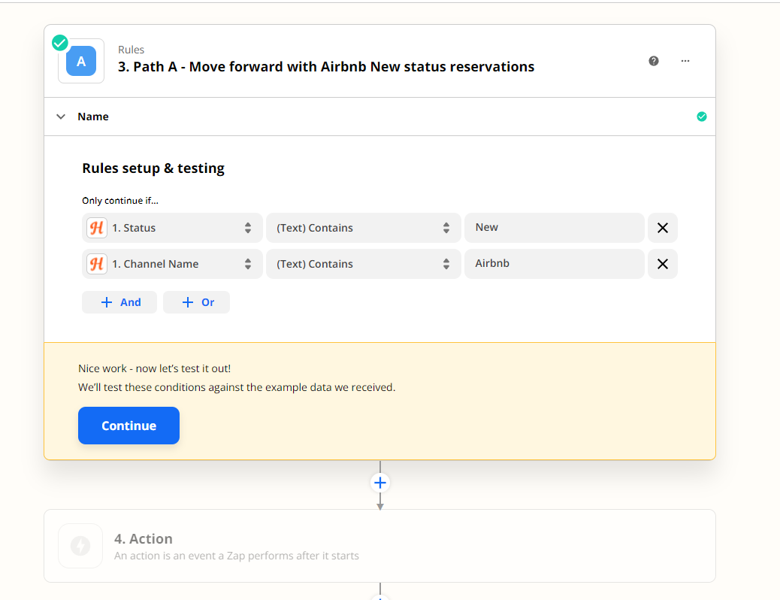Viewport: 780px width, 600px height.
Task: Remove the Channel Name rule with X
Action: [663, 264]
